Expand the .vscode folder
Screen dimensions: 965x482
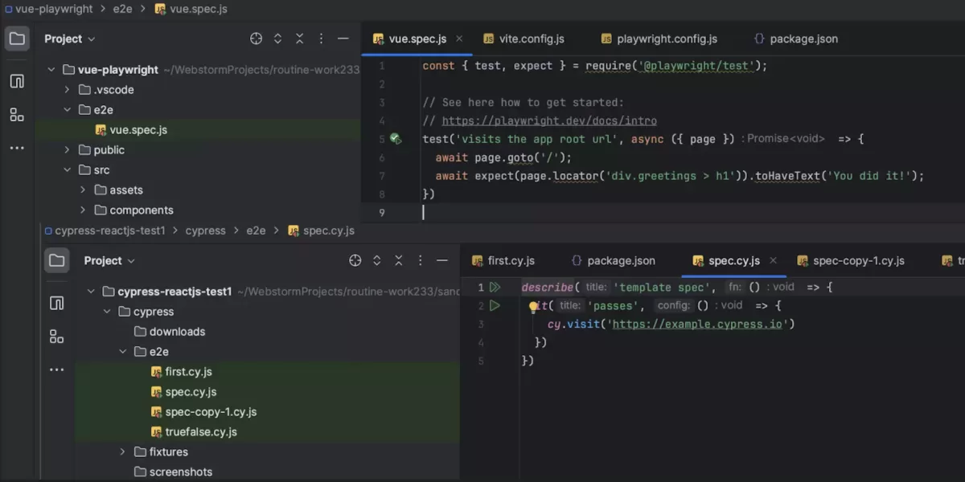click(68, 90)
